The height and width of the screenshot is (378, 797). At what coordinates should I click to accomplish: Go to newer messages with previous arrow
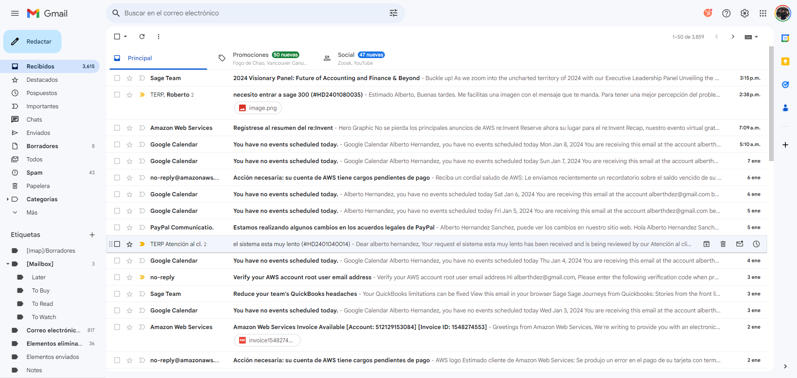point(716,37)
